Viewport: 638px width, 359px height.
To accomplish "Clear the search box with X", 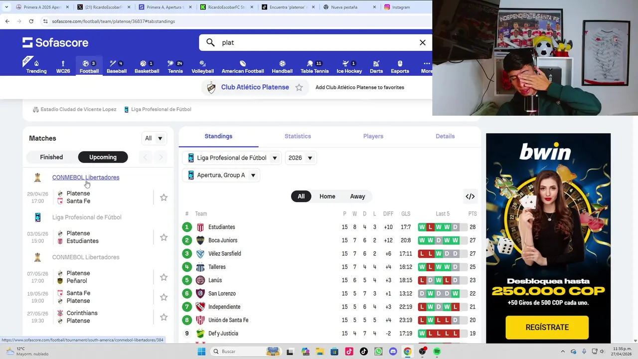I will click(423, 42).
